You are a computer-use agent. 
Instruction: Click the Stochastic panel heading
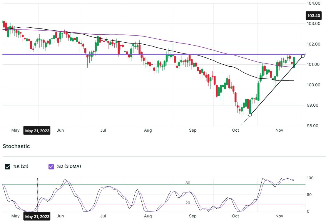click(x=16, y=146)
